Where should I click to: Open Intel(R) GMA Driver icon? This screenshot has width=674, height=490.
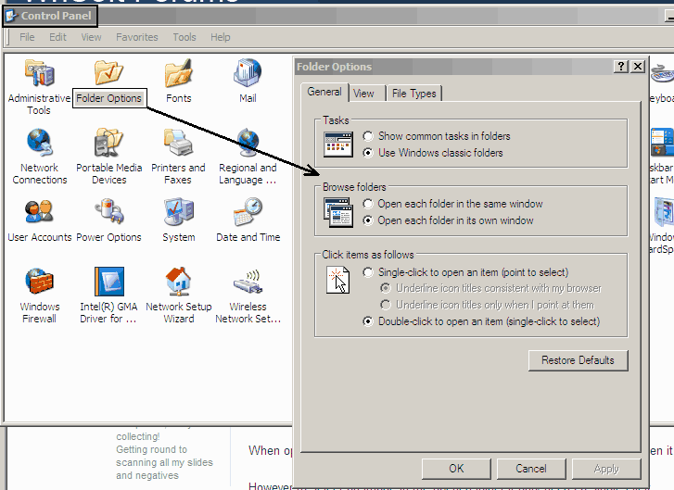pyautogui.click(x=108, y=282)
